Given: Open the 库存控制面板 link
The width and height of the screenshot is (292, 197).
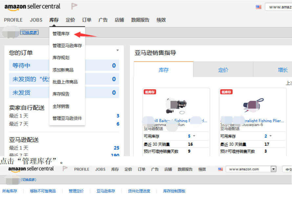Looking at the screenshot, I should tap(174, 191).
